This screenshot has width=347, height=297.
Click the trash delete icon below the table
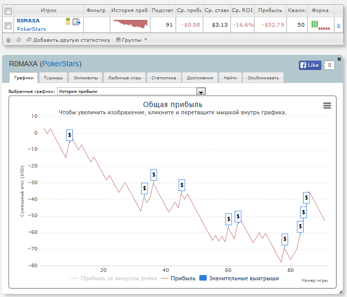point(8,40)
